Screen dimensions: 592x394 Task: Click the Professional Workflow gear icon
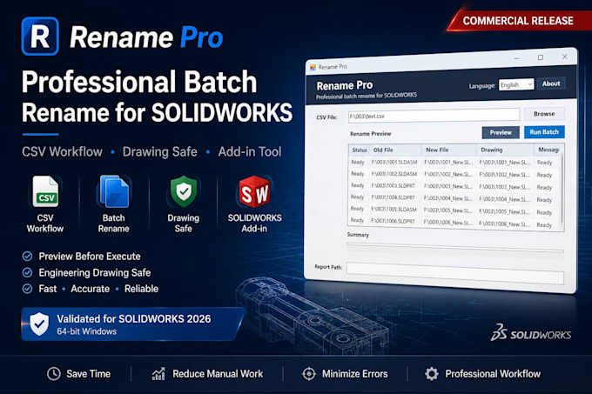coord(432,374)
